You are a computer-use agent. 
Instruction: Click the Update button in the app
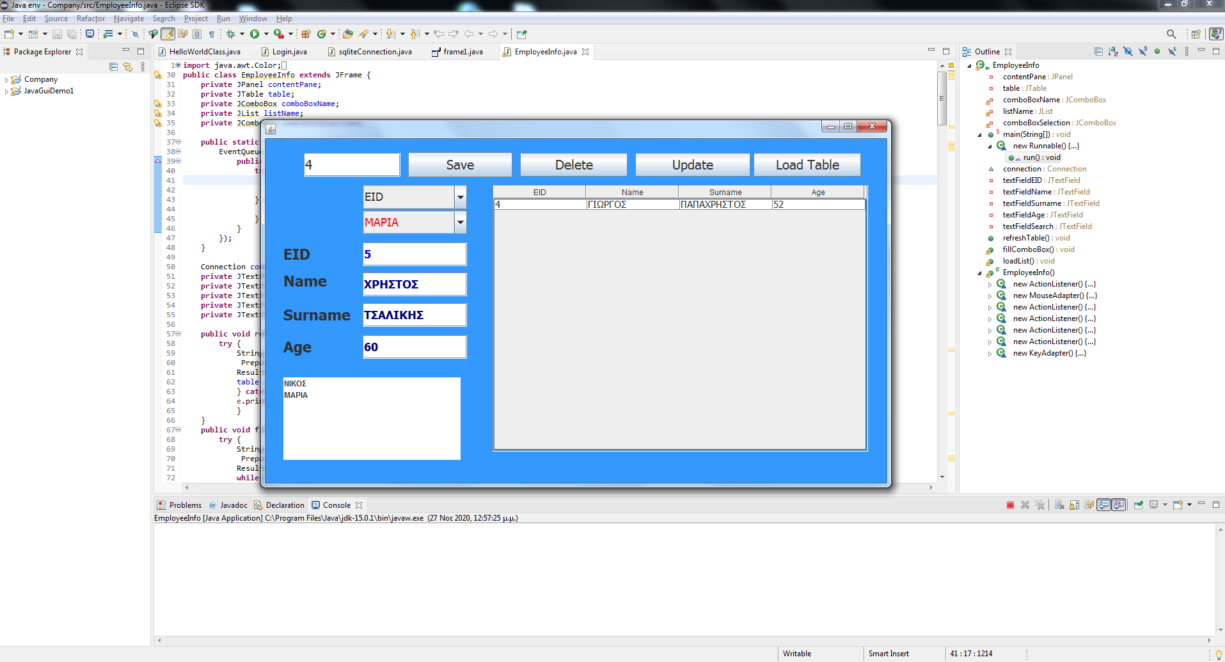(x=692, y=165)
